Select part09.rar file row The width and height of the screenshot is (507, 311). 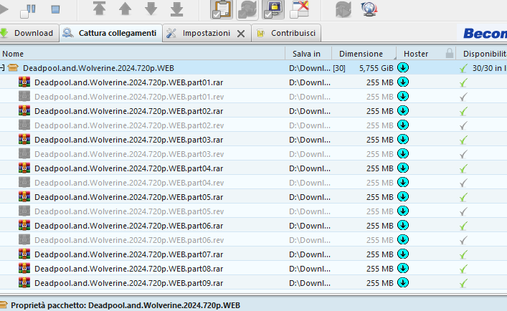[254, 283]
